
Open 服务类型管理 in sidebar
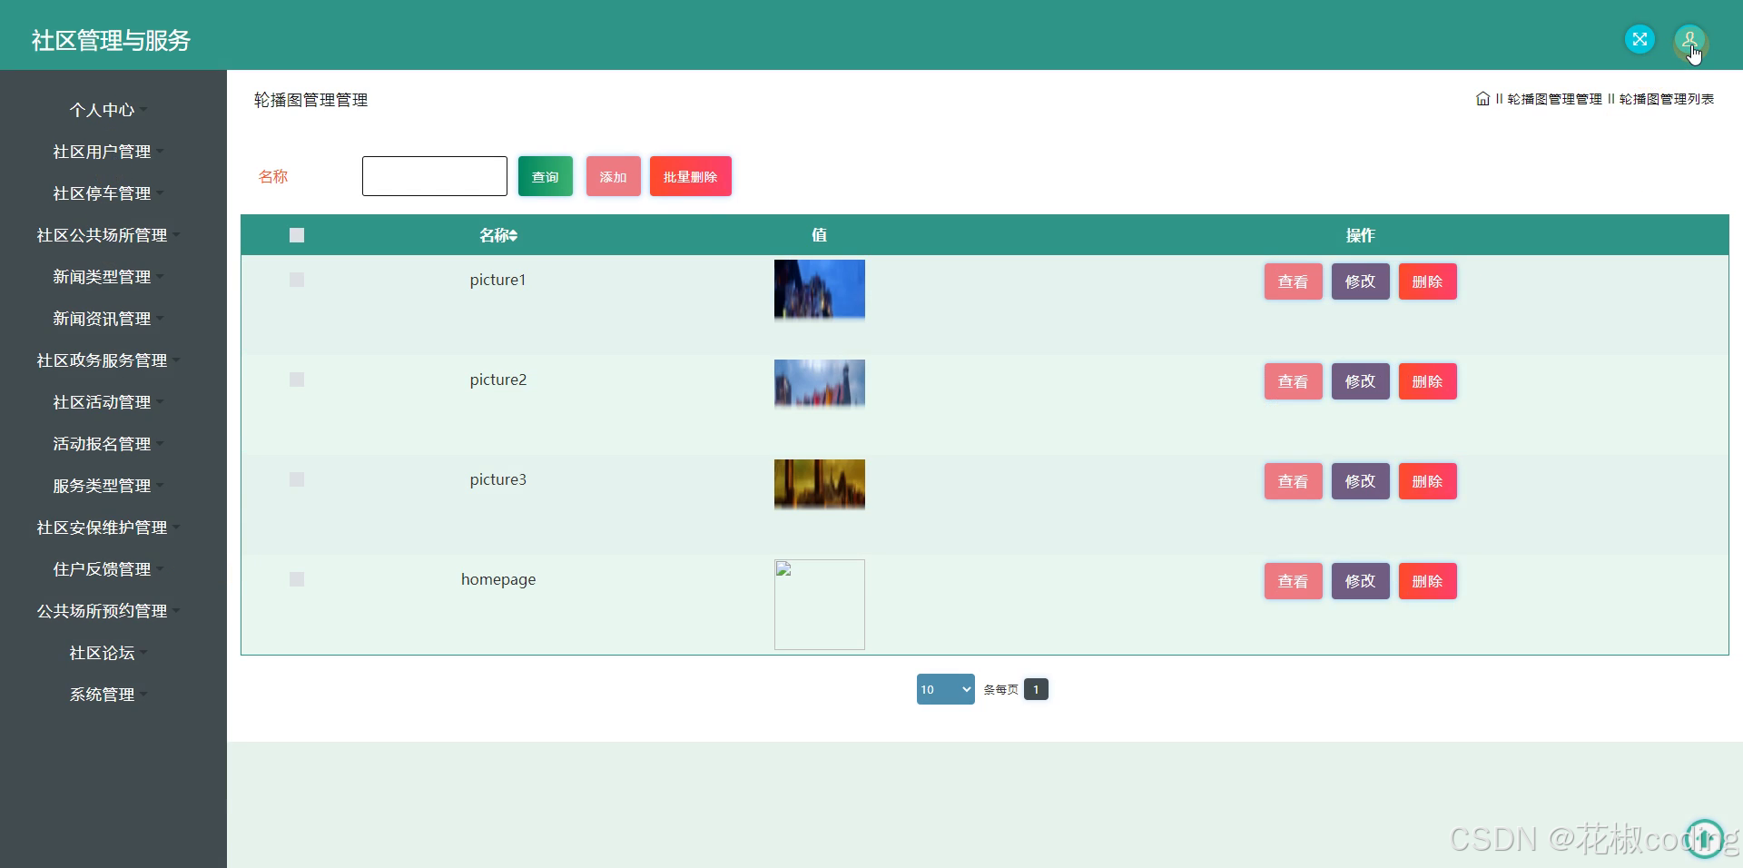click(x=108, y=486)
